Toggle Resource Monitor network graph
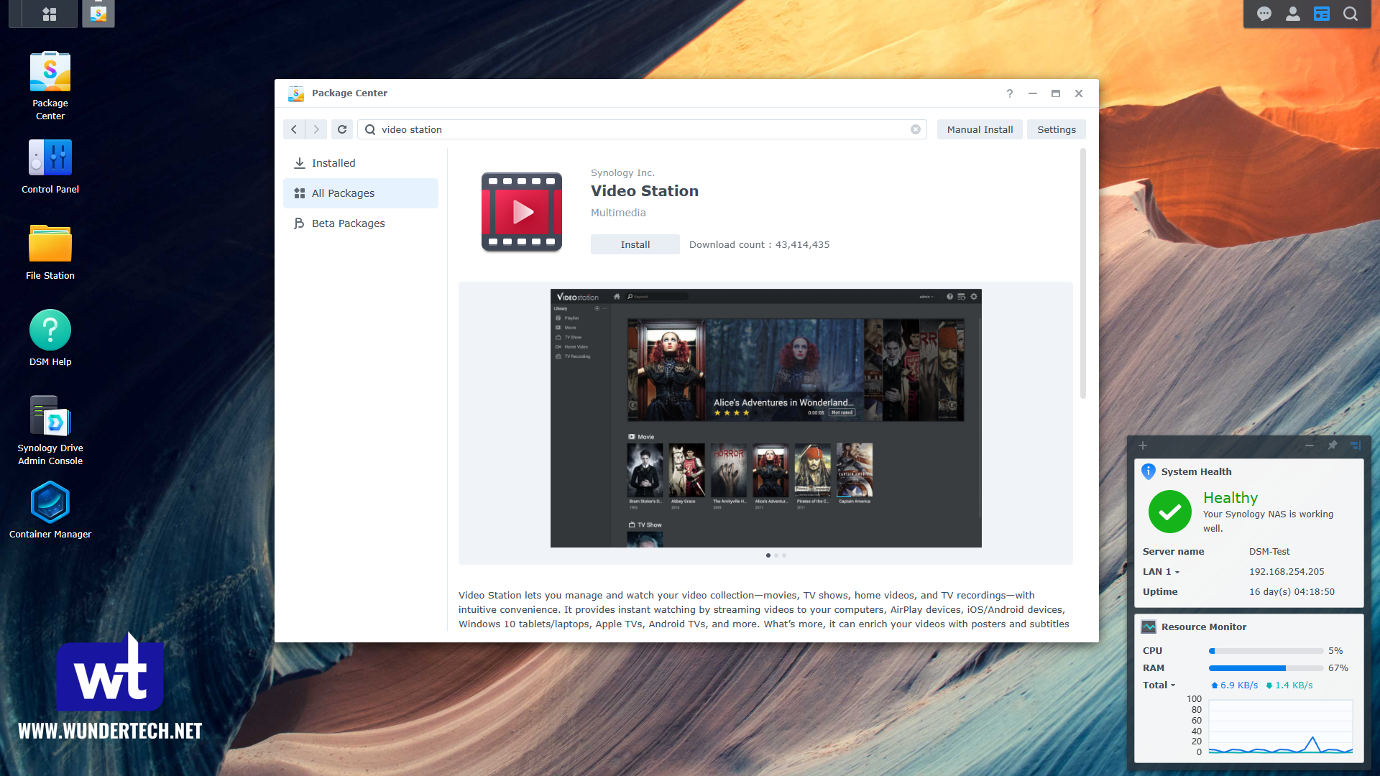The height and width of the screenshot is (776, 1380). point(1158,685)
